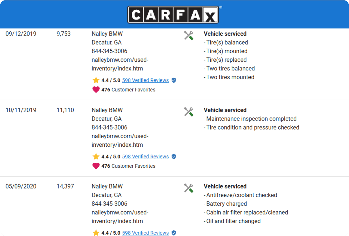Click the Antifreeze/coolant checked line item
Screen dimensions: 349x236
(240, 195)
